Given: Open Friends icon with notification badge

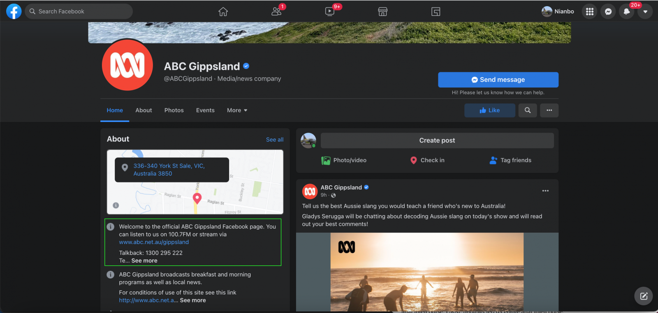Looking at the screenshot, I should click(x=276, y=12).
